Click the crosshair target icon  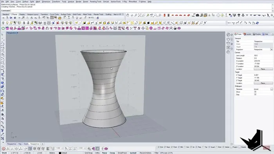coord(218,15)
